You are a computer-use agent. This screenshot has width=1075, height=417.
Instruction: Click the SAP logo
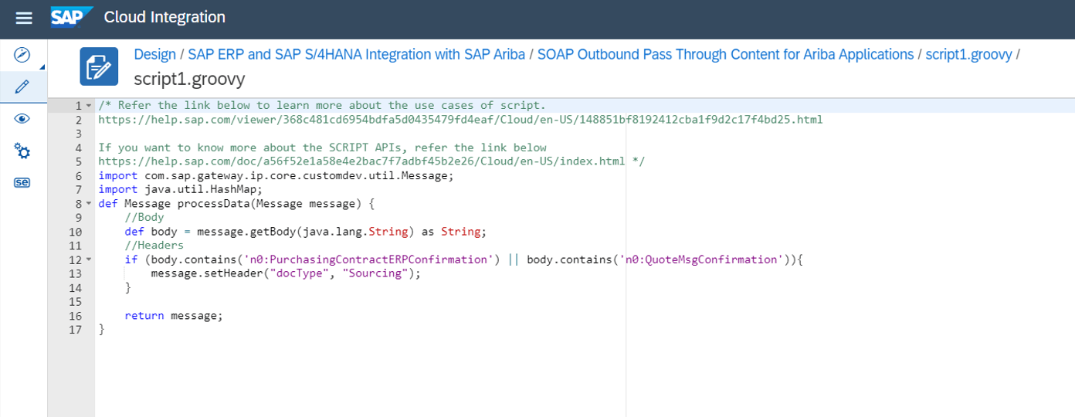click(x=71, y=17)
